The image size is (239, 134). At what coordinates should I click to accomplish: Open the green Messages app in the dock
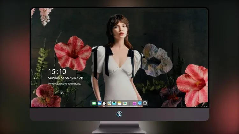(94, 103)
